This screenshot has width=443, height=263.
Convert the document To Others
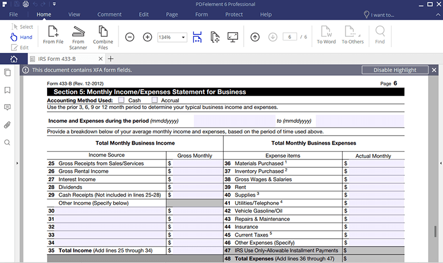pos(353,35)
